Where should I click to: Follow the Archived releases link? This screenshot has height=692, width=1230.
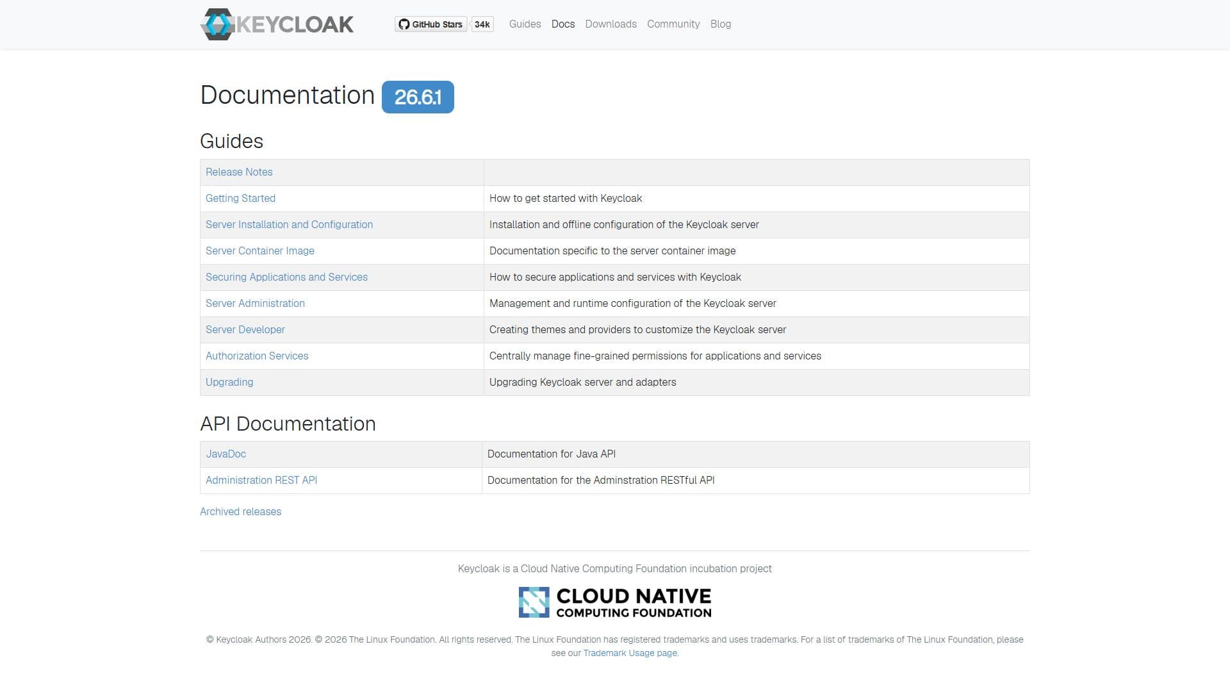[x=240, y=511]
